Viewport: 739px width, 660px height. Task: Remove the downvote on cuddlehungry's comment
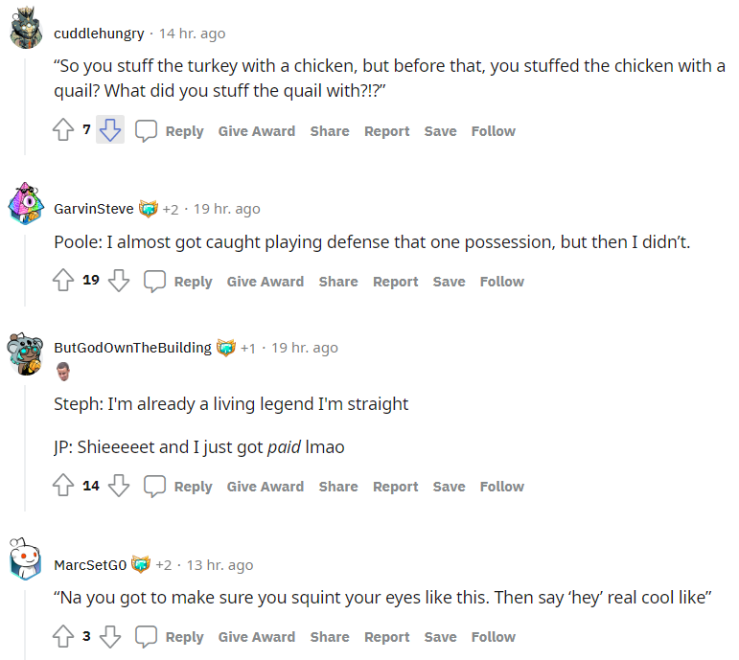pyautogui.click(x=110, y=131)
